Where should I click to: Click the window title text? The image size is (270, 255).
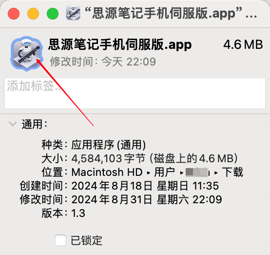171,13
